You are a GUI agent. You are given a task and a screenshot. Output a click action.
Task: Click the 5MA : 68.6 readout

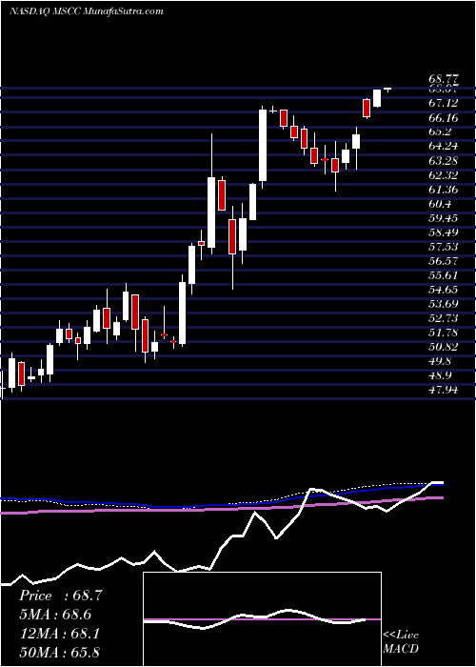point(55,615)
